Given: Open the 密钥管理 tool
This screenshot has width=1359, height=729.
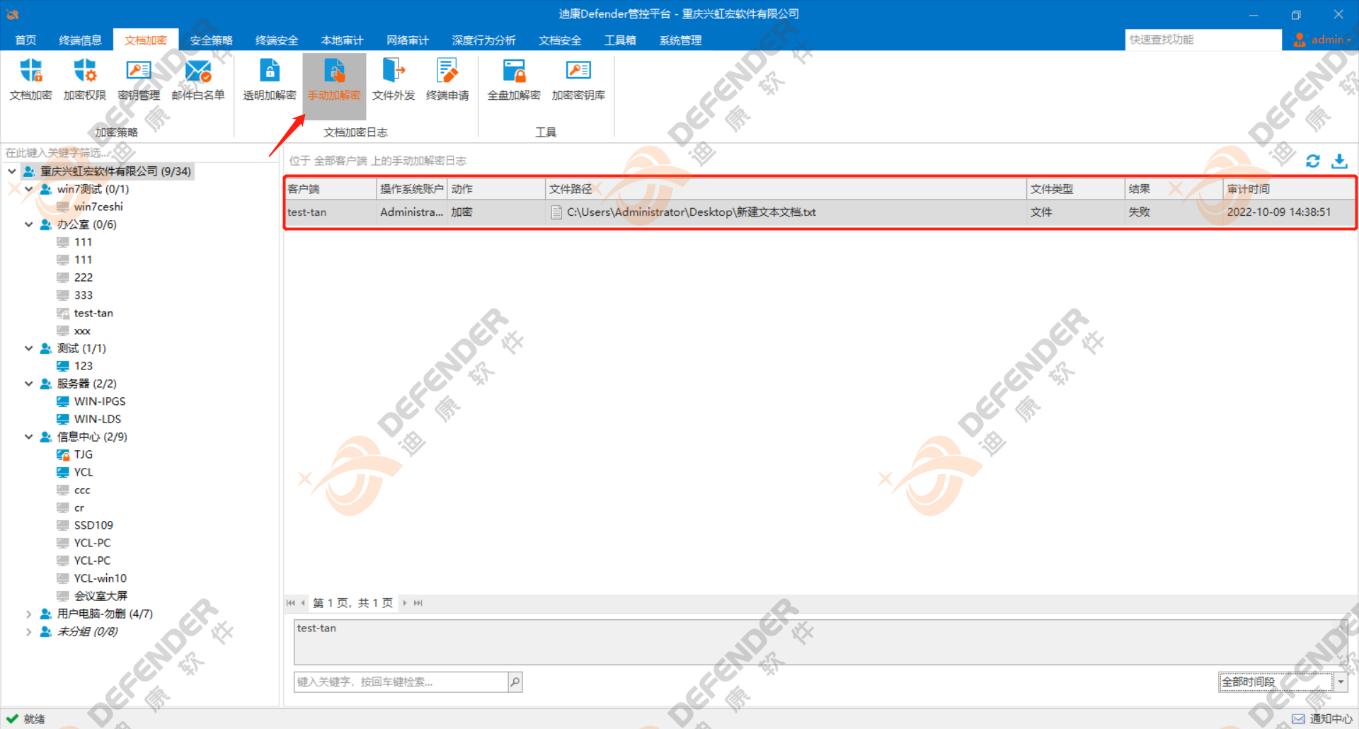Looking at the screenshot, I should point(139,79).
